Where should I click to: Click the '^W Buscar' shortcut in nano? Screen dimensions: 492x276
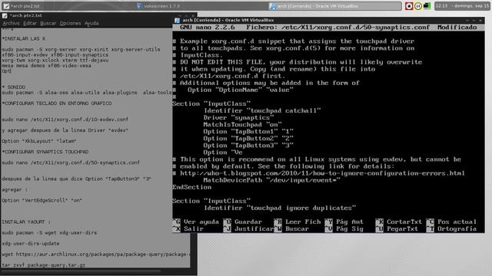pos(291,228)
